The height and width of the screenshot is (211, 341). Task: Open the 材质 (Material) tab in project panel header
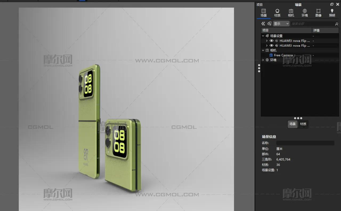pos(277,13)
